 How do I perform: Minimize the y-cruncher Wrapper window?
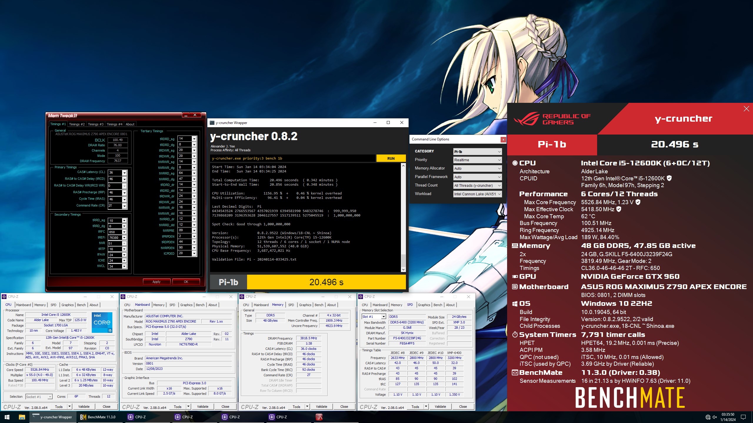click(x=375, y=122)
